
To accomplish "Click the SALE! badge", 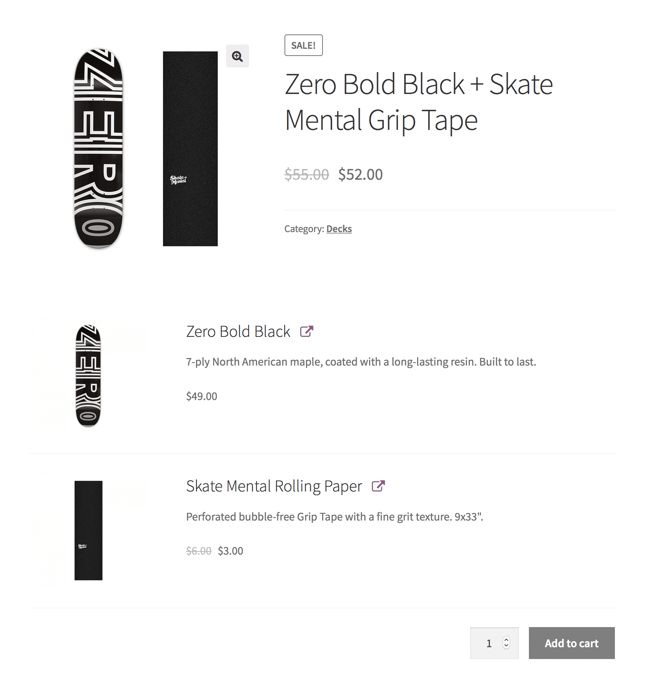I will click(304, 45).
